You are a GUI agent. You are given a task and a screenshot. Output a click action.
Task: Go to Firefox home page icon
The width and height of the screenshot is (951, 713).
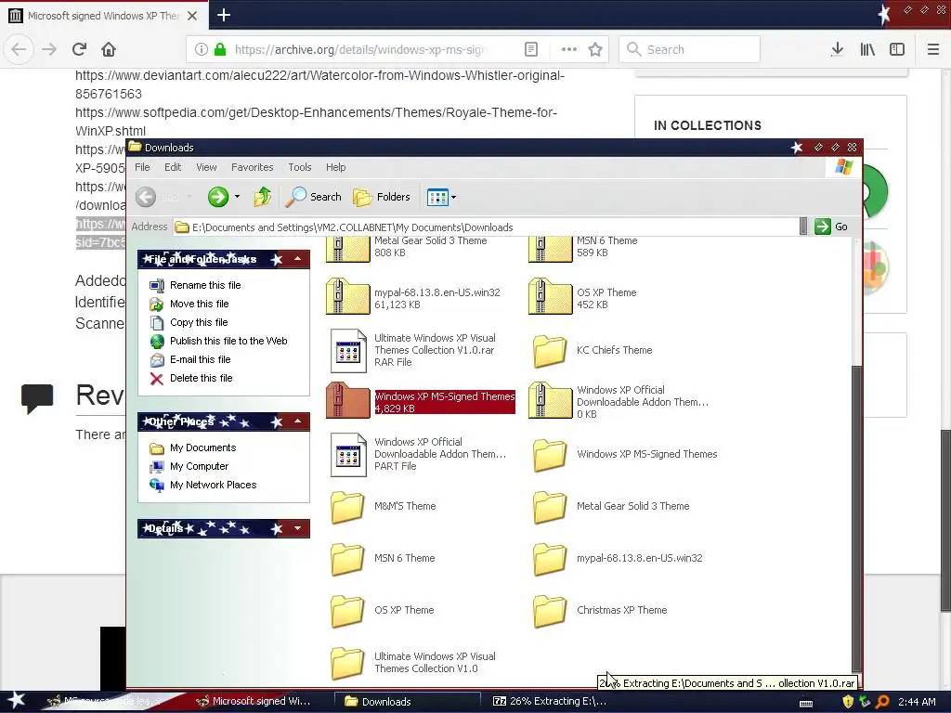coord(109,49)
